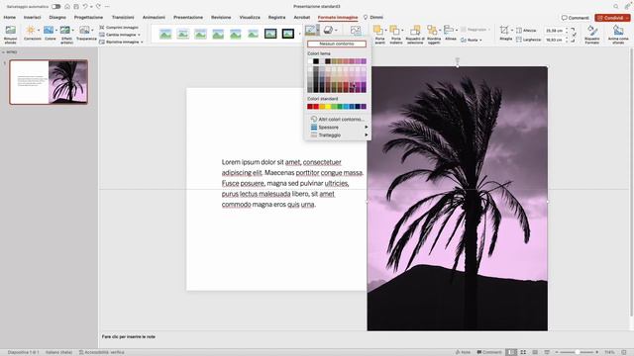
Task: Click the notes area 'Fare clic per inserire le note'
Action: 129,336
